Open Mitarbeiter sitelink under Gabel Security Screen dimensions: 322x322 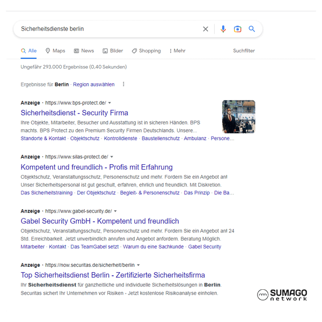click(x=33, y=247)
